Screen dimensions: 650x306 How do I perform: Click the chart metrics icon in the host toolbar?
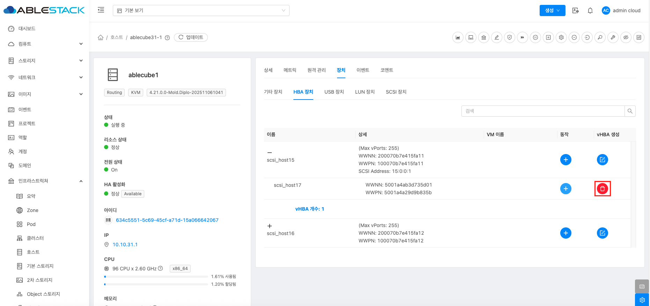coord(458,37)
